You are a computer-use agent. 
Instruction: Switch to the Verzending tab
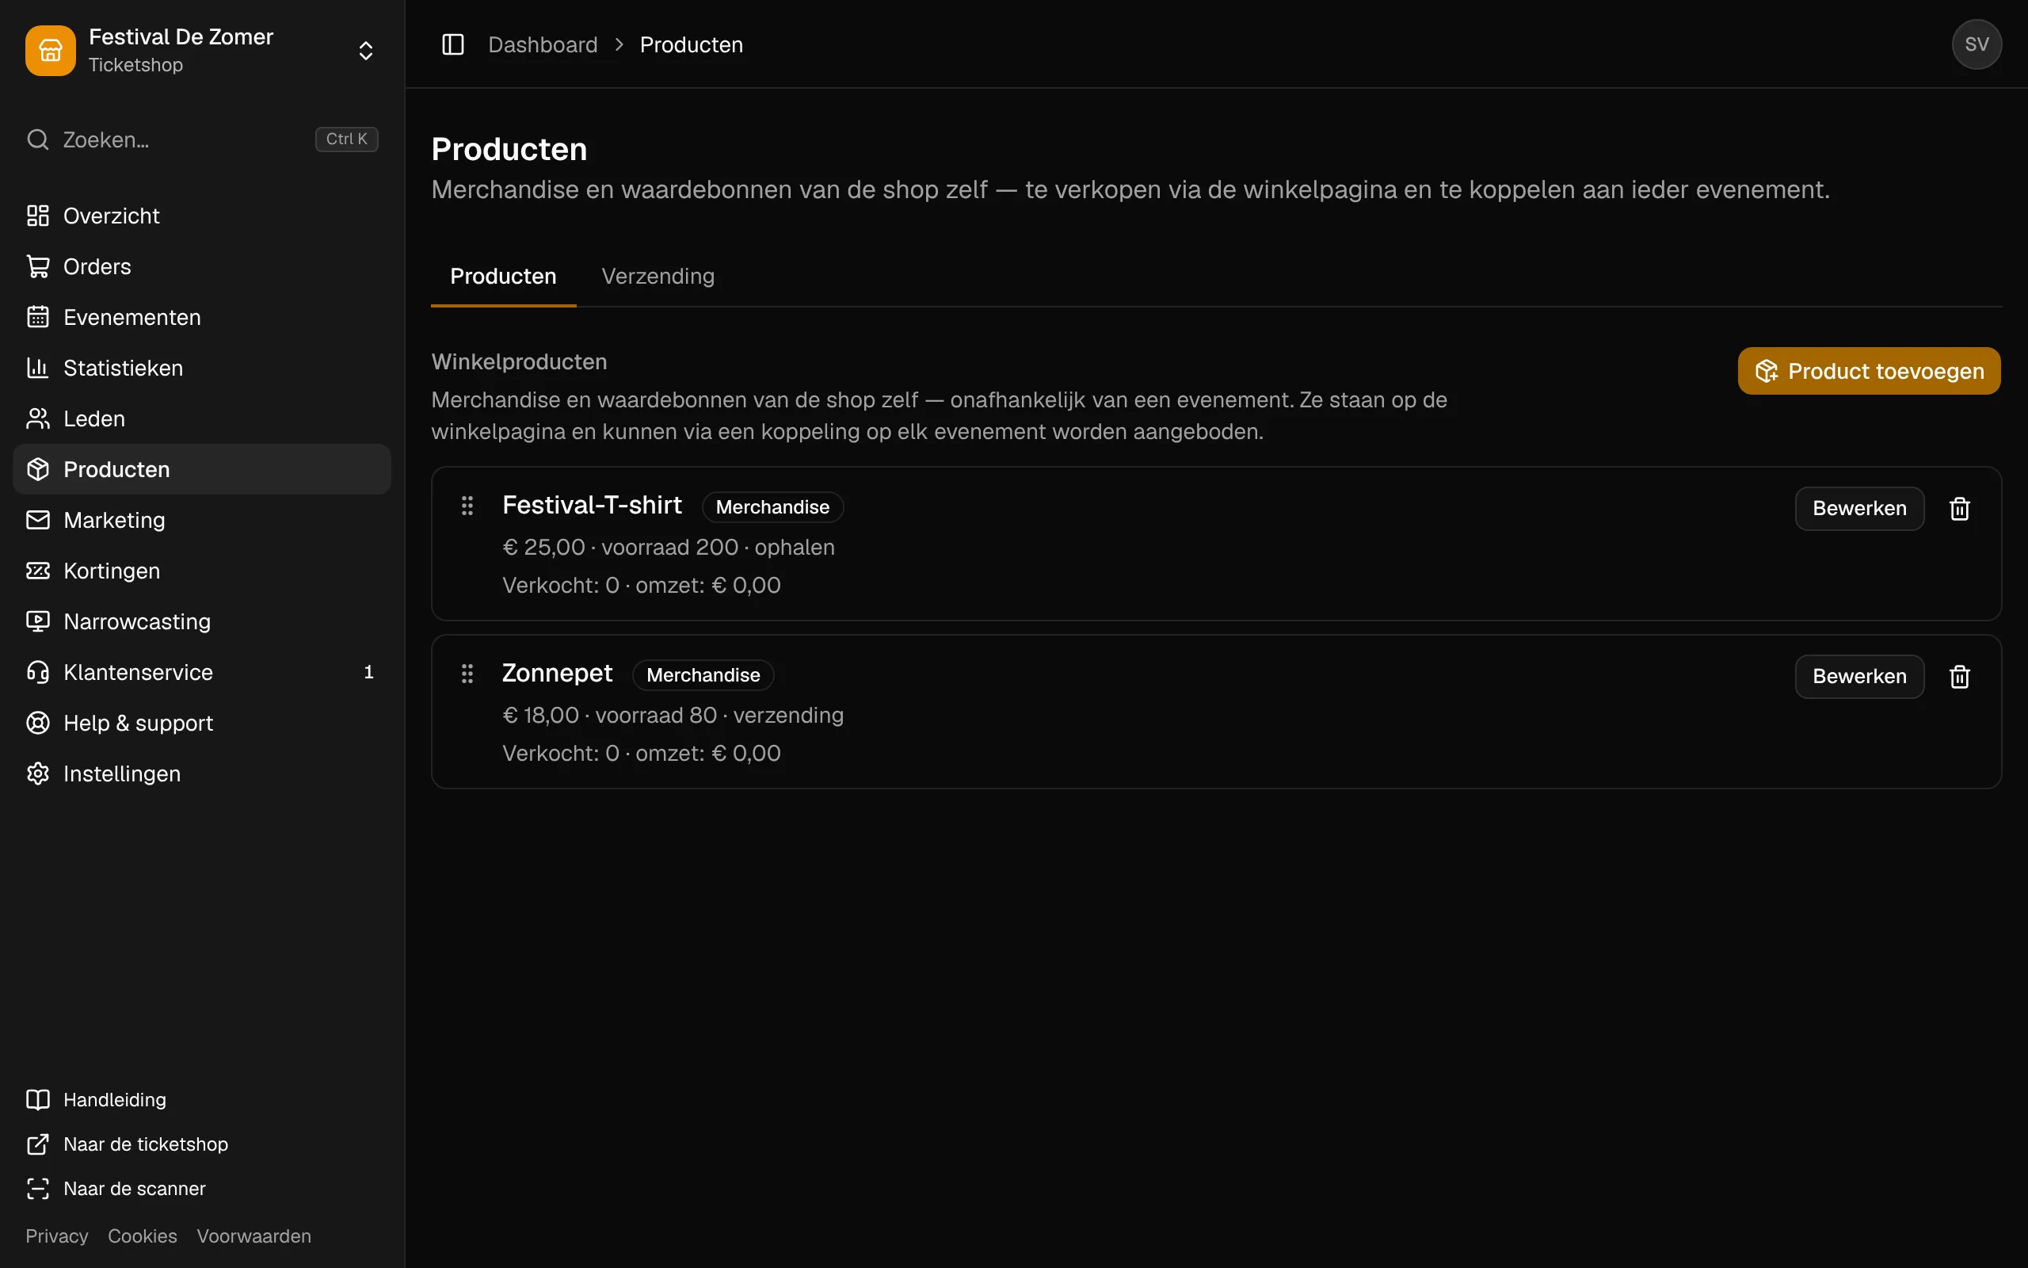(x=658, y=276)
